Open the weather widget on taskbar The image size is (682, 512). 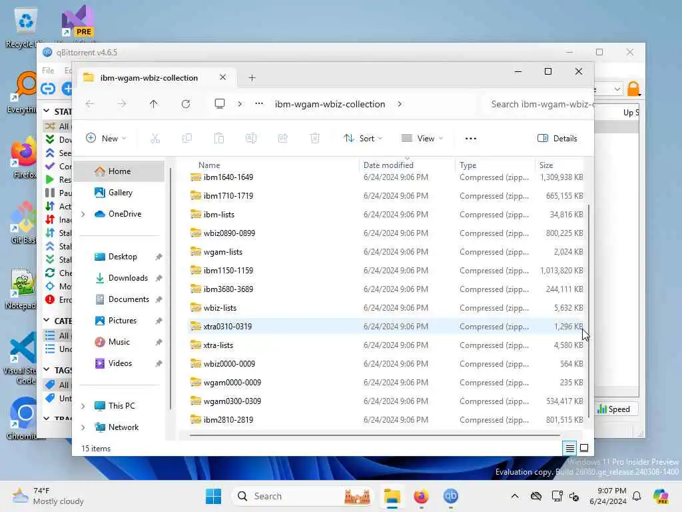click(48, 496)
